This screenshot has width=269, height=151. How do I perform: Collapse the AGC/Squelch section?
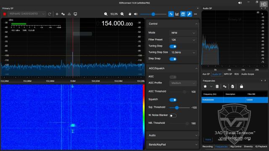(196, 68)
